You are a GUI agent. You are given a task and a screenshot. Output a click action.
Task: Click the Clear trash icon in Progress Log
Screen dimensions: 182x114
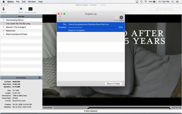(116, 17)
